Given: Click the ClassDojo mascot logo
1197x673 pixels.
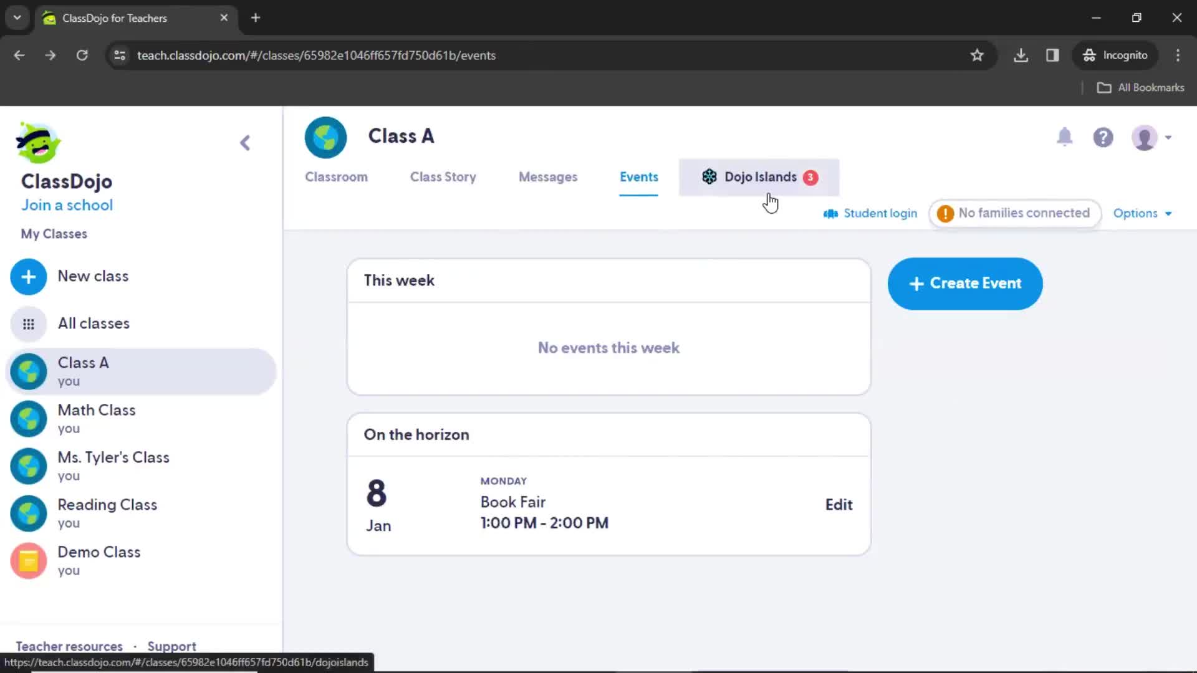Looking at the screenshot, I should [38, 143].
